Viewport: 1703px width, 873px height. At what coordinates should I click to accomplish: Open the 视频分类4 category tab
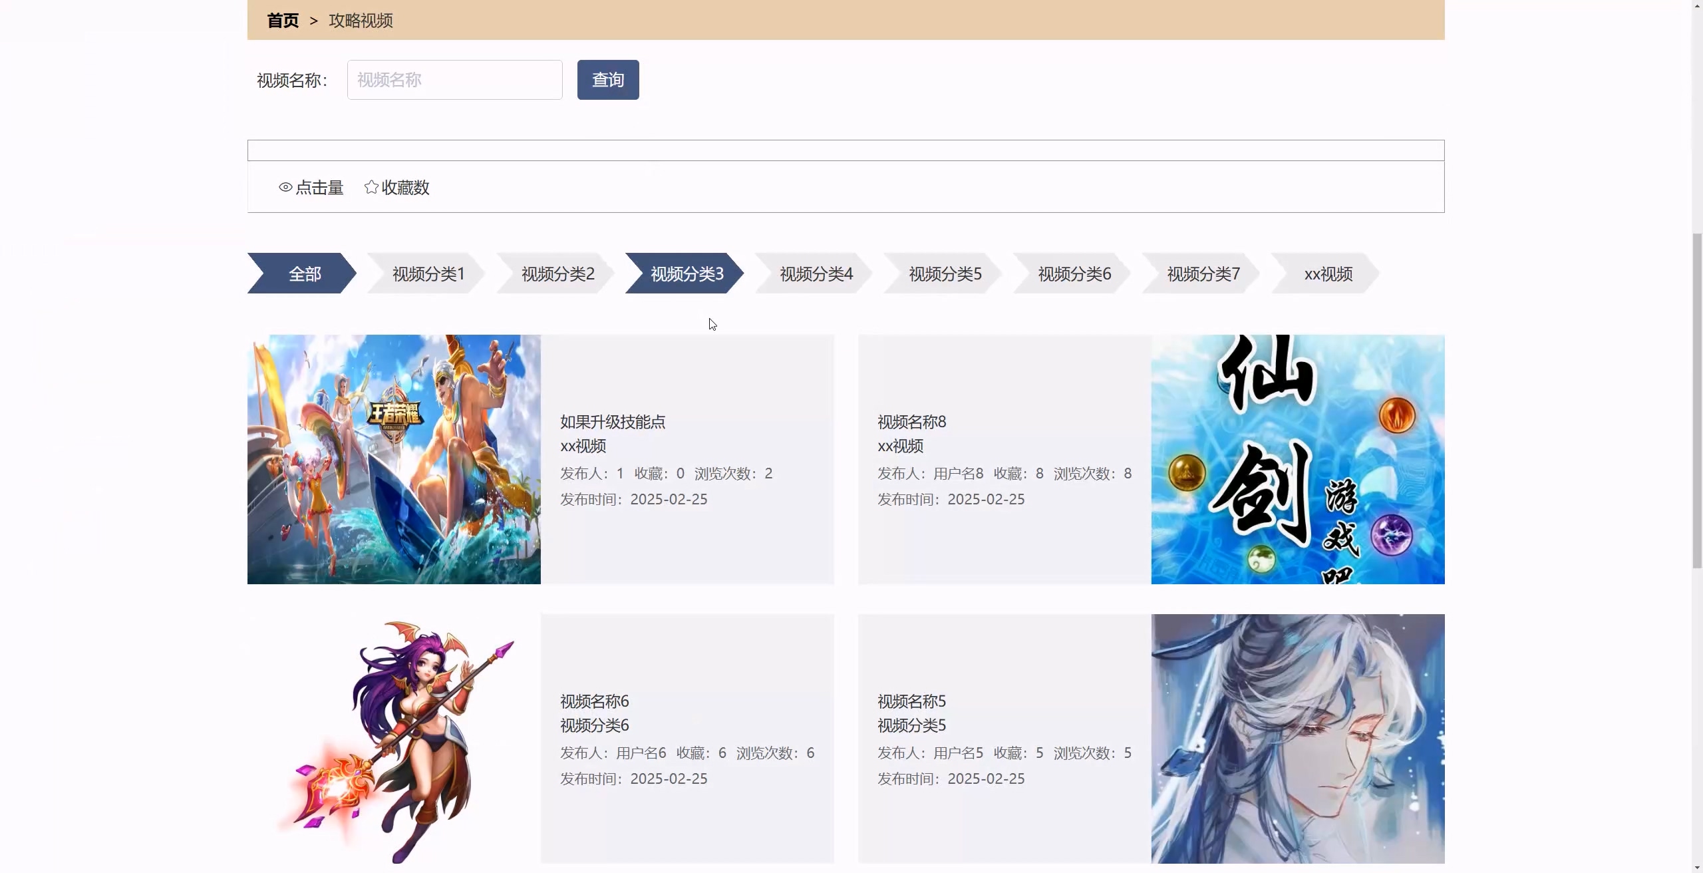(815, 273)
